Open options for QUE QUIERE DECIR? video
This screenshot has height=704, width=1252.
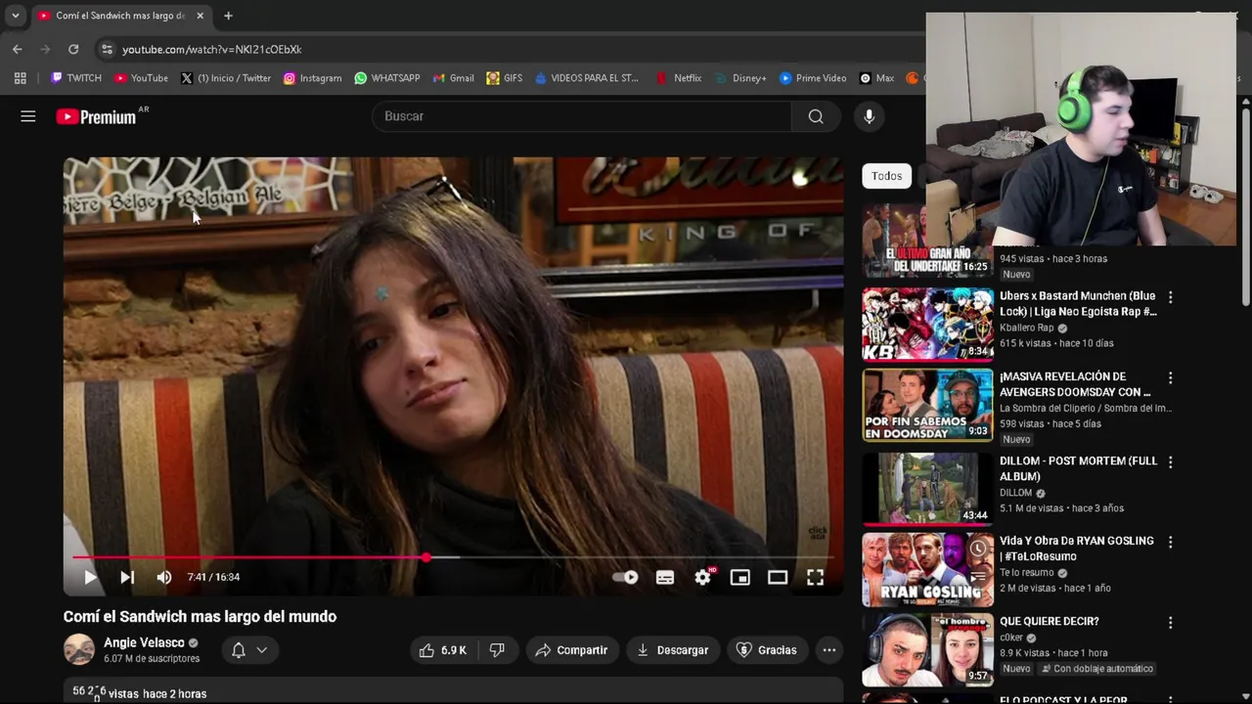click(x=1170, y=623)
